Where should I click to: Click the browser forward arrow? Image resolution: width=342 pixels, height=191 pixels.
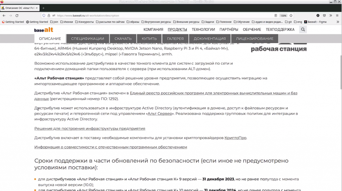tap(10, 15)
